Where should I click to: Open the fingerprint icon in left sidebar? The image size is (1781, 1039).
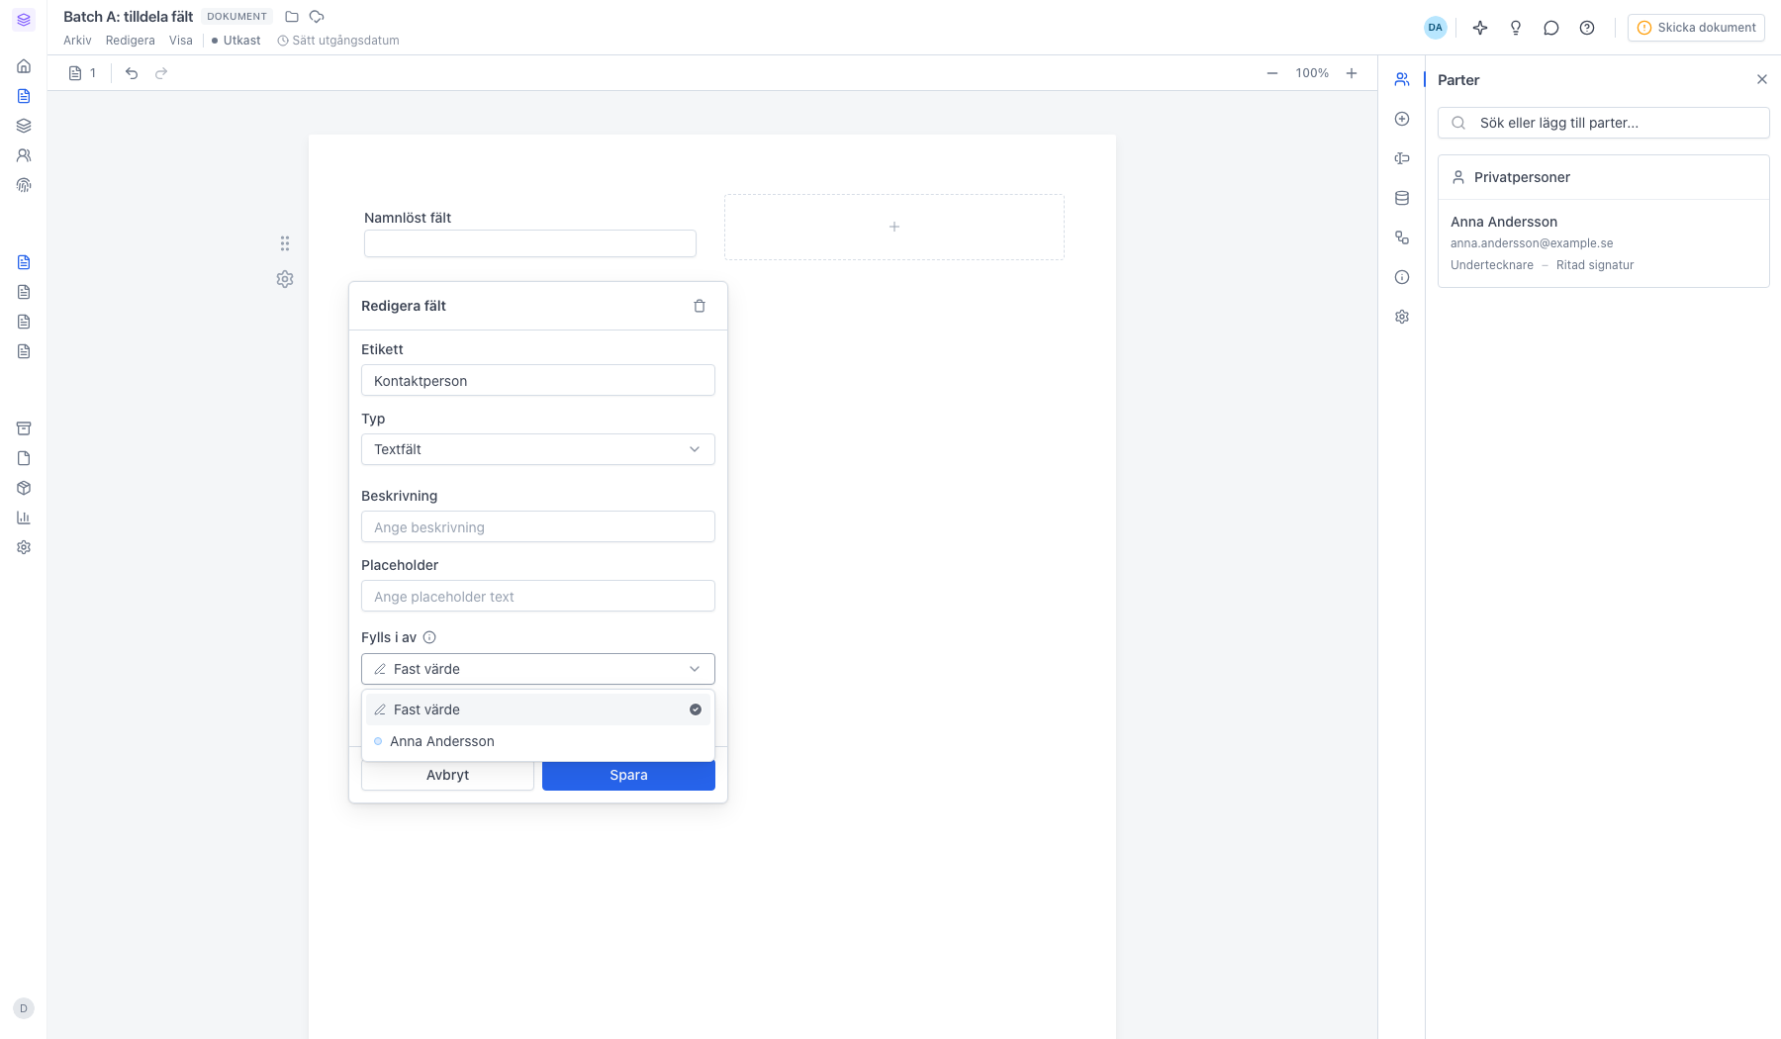[x=24, y=185]
